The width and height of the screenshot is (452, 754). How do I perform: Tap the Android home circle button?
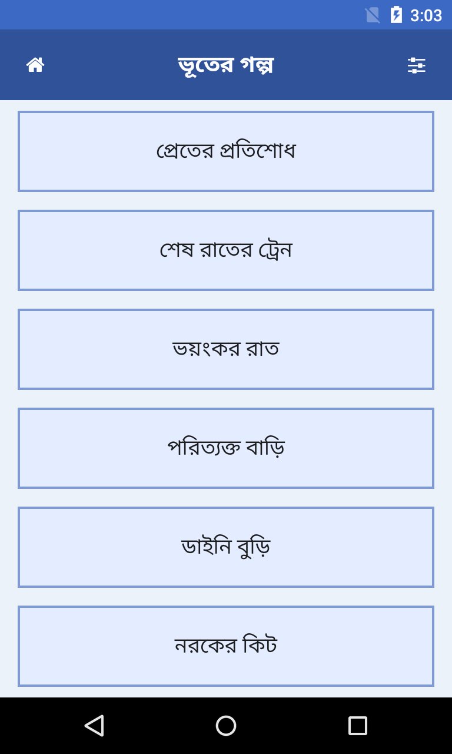tap(226, 725)
